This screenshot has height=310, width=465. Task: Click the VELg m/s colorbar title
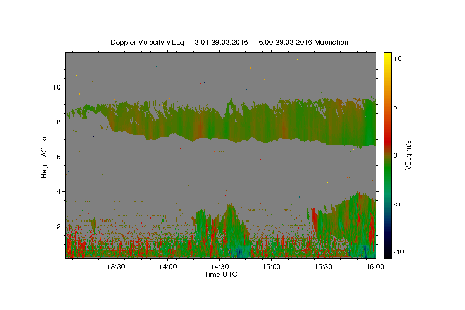(408, 155)
